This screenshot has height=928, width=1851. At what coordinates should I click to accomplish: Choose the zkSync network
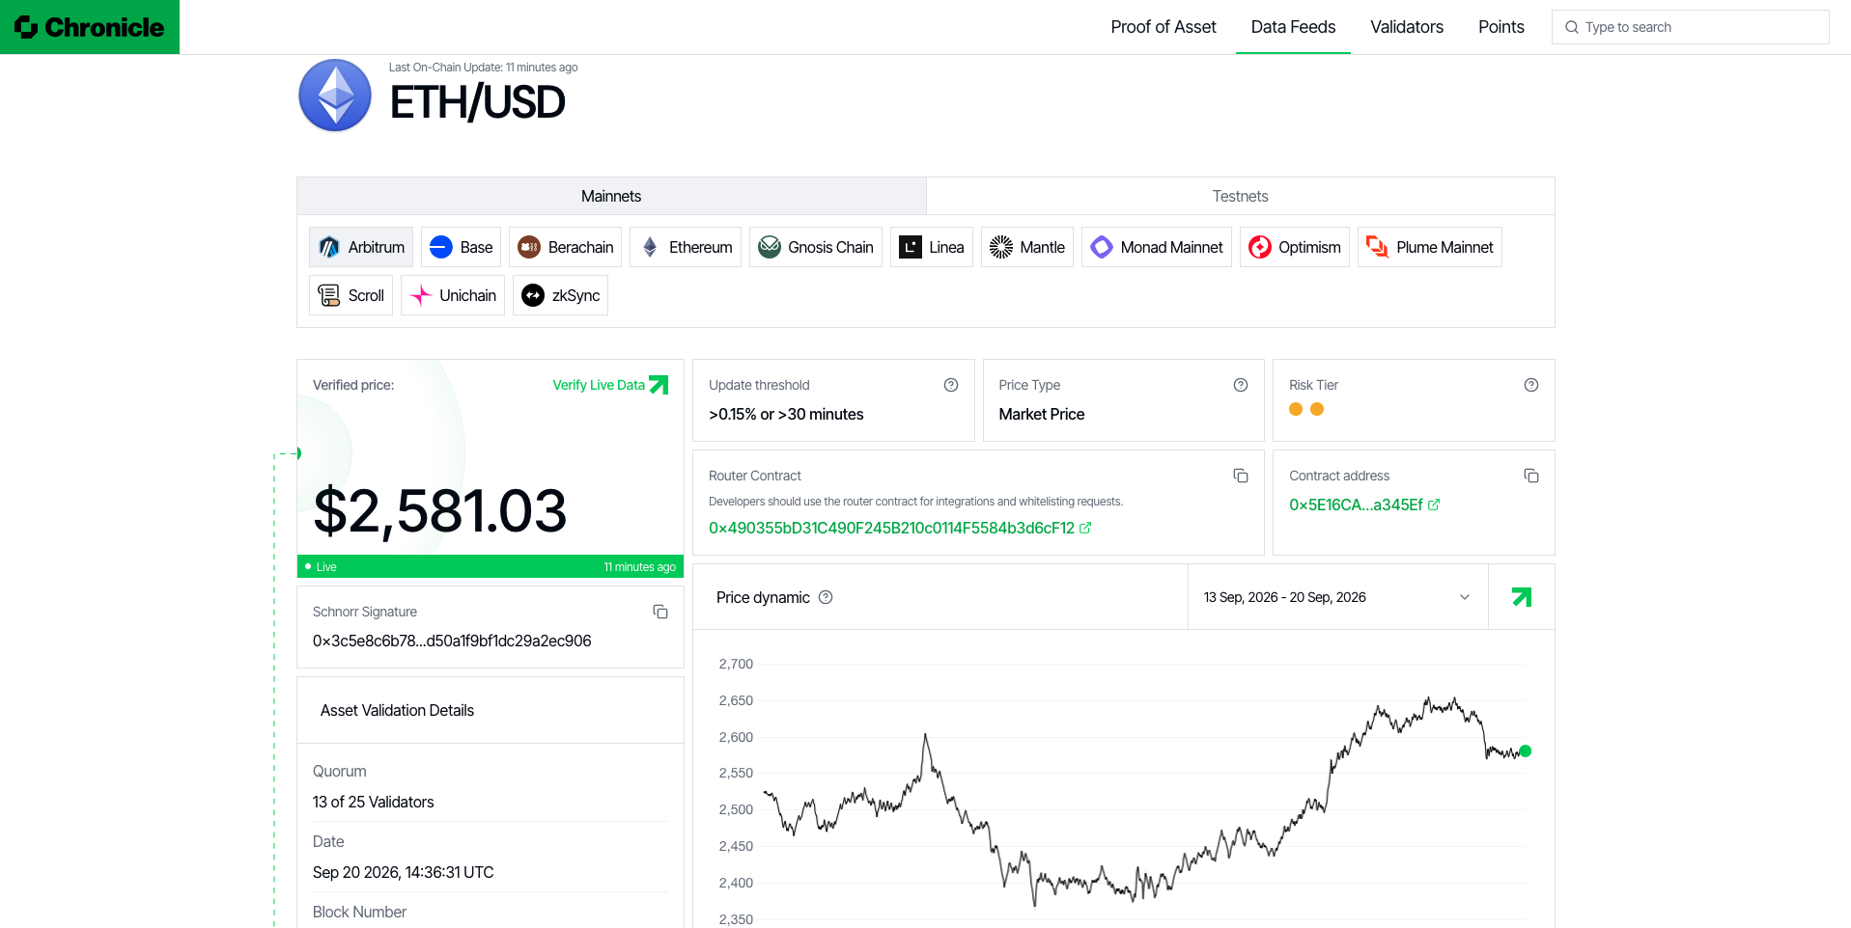click(560, 295)
